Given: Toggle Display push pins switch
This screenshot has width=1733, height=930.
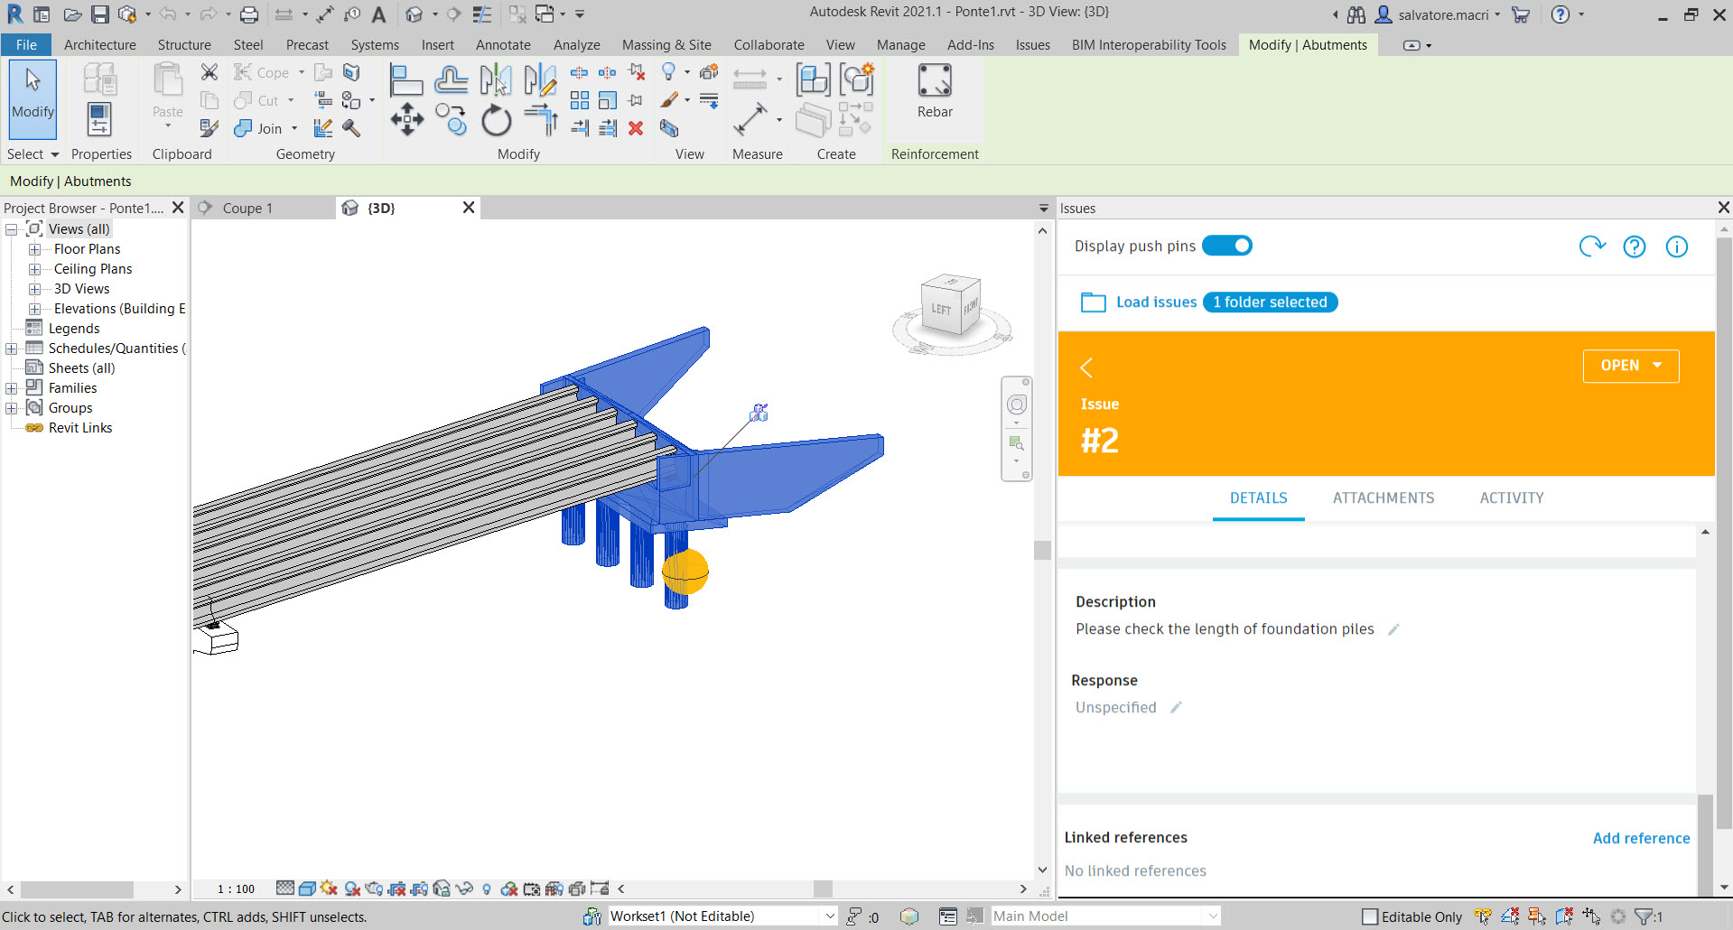Looking at the screenshot, I should (x=1227, y=245).
